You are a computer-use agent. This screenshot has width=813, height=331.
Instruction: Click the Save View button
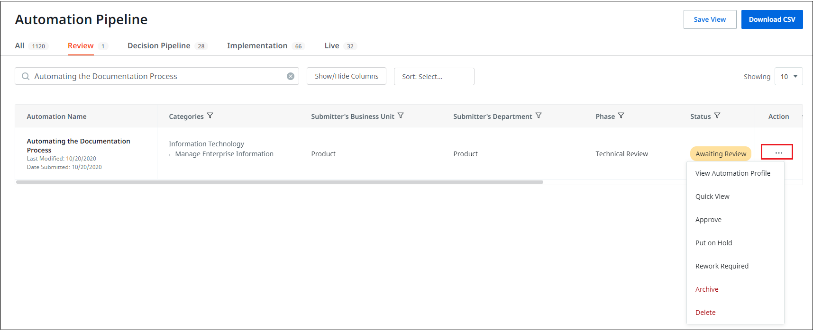[710, 19]
